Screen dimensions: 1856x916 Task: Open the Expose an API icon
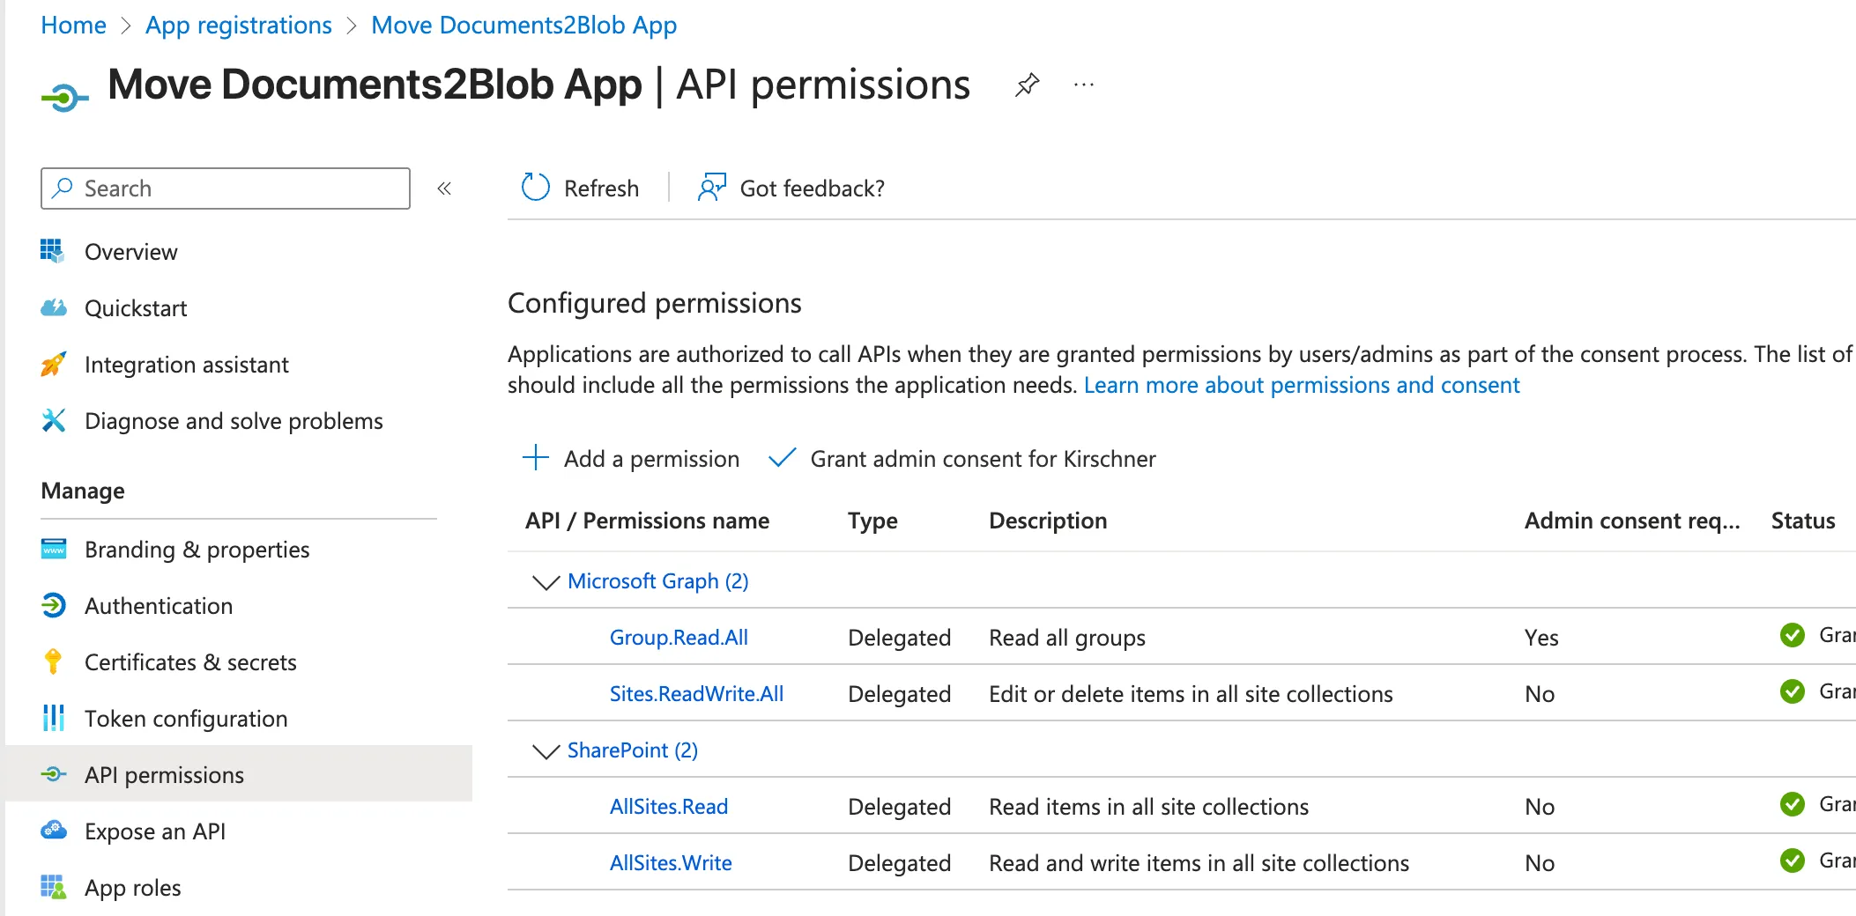54,831
